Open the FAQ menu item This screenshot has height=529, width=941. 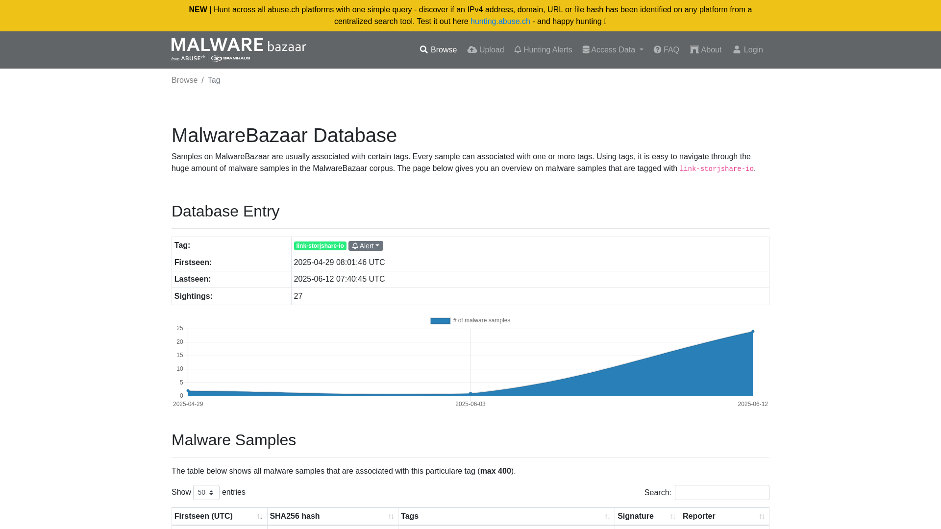click(666, 50)
